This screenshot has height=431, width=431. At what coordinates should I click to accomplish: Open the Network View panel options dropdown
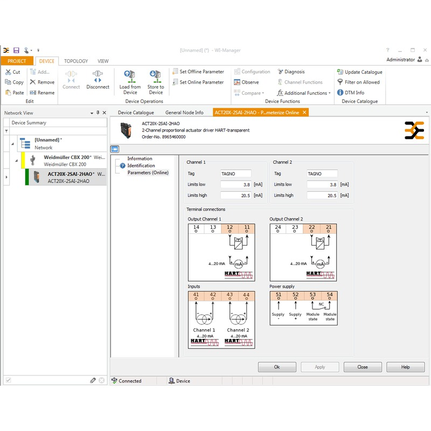[x=92, y=113]
